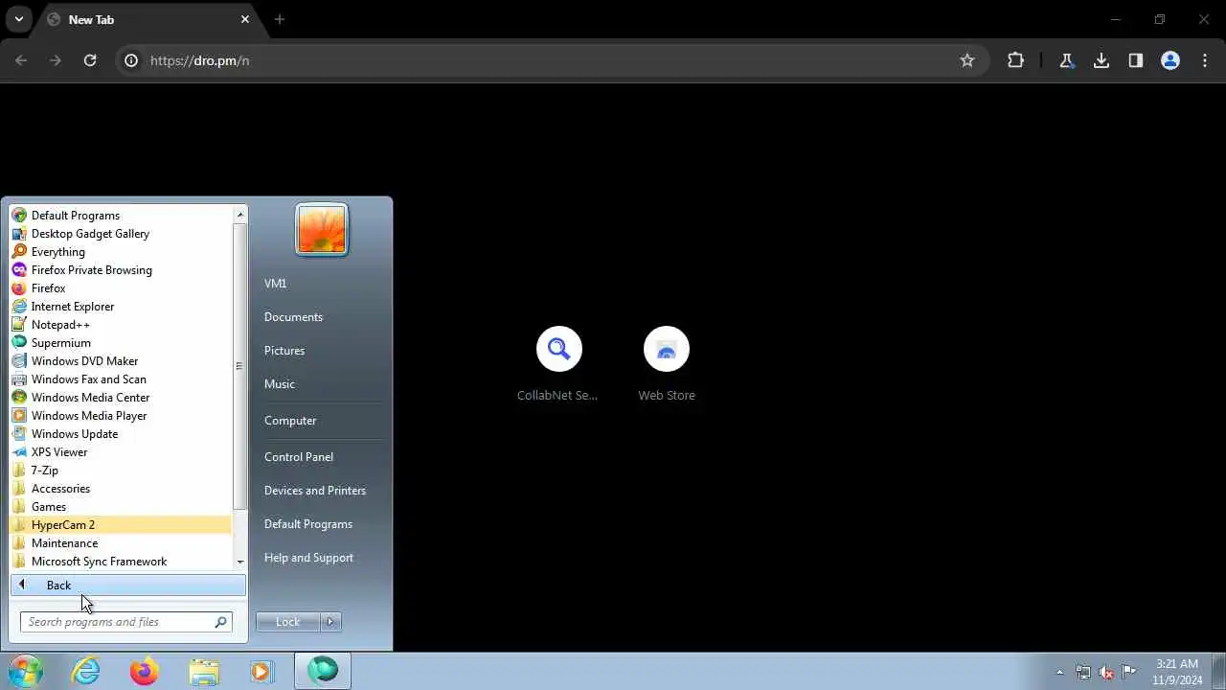Launch Firefox Private Browsing
The image size is (1226, 690).
120,270
